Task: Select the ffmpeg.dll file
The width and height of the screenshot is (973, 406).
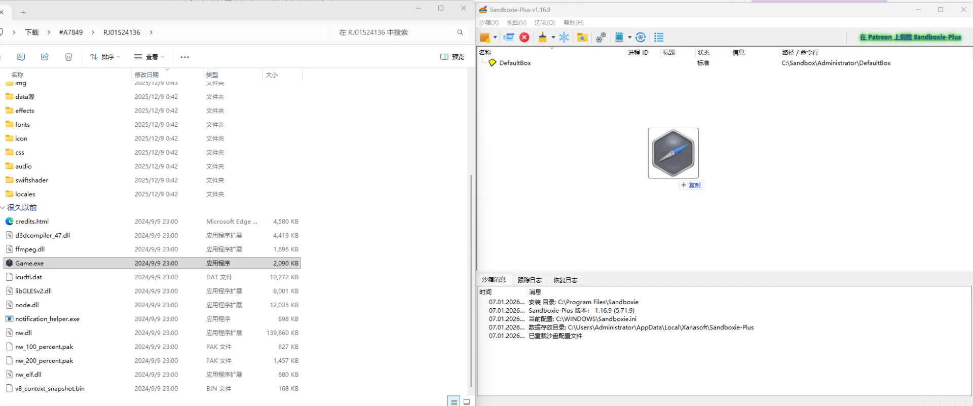Action: pos(152,249)
